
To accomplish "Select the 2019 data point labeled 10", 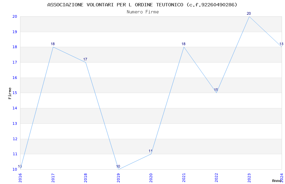I will pyautogui.click(x=118, y=169).
